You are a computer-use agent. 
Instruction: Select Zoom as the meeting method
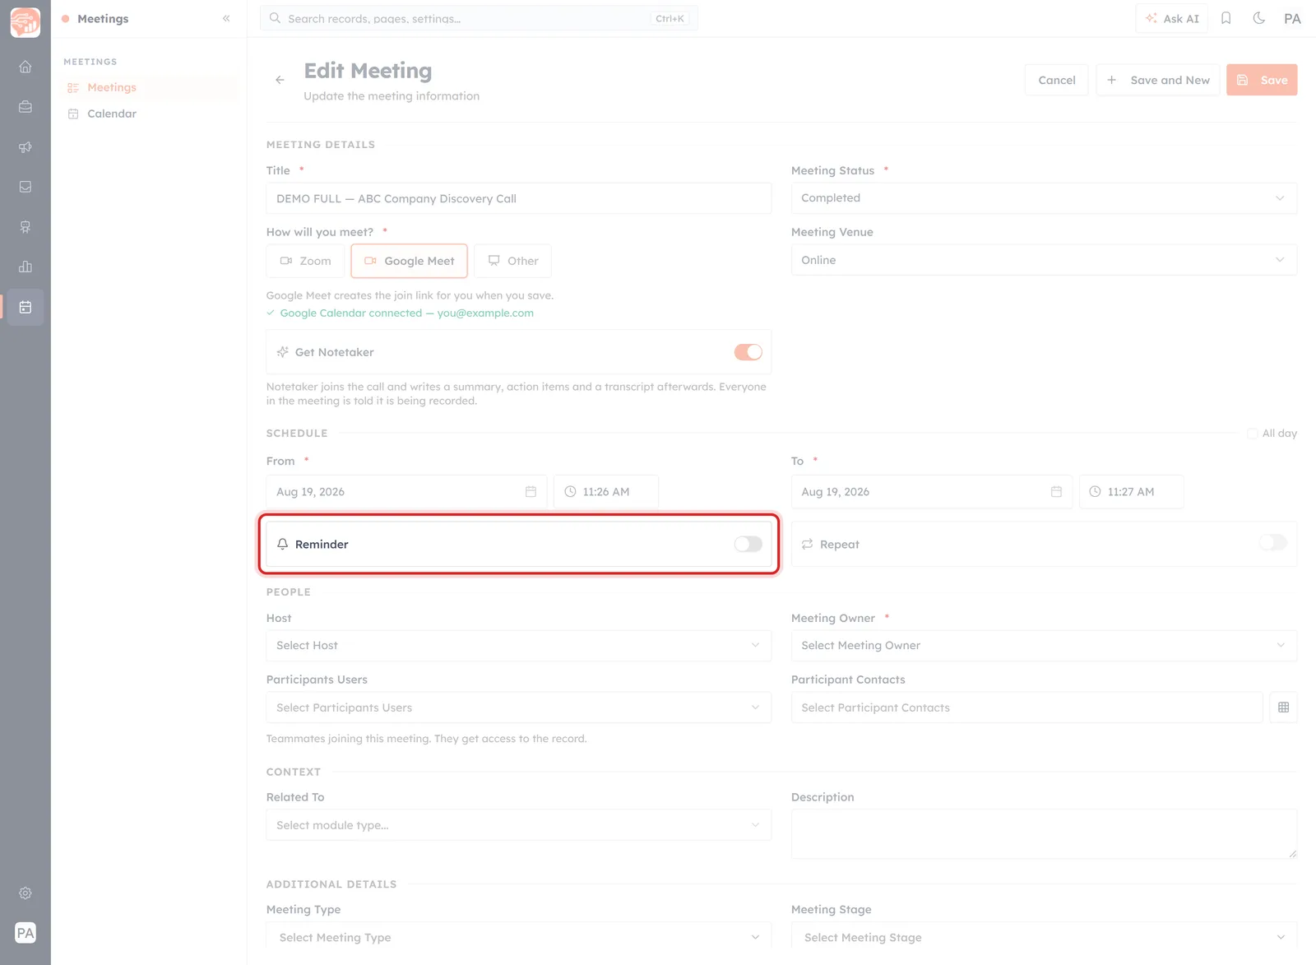click(305, 261)
